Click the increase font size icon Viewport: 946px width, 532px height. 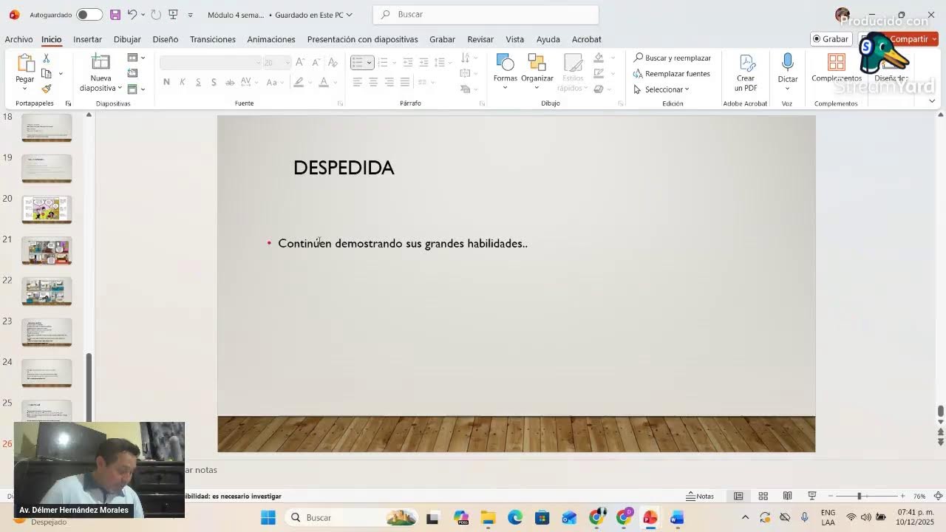(x=299, y=62)
